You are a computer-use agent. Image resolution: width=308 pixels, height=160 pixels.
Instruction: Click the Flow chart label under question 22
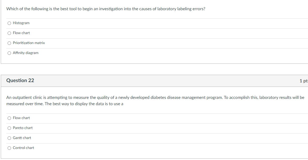(22, 118)
